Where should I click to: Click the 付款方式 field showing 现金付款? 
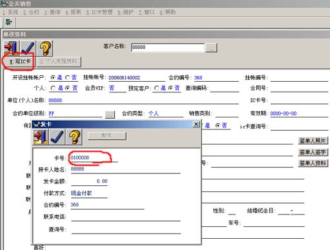(x=89, y=193)
